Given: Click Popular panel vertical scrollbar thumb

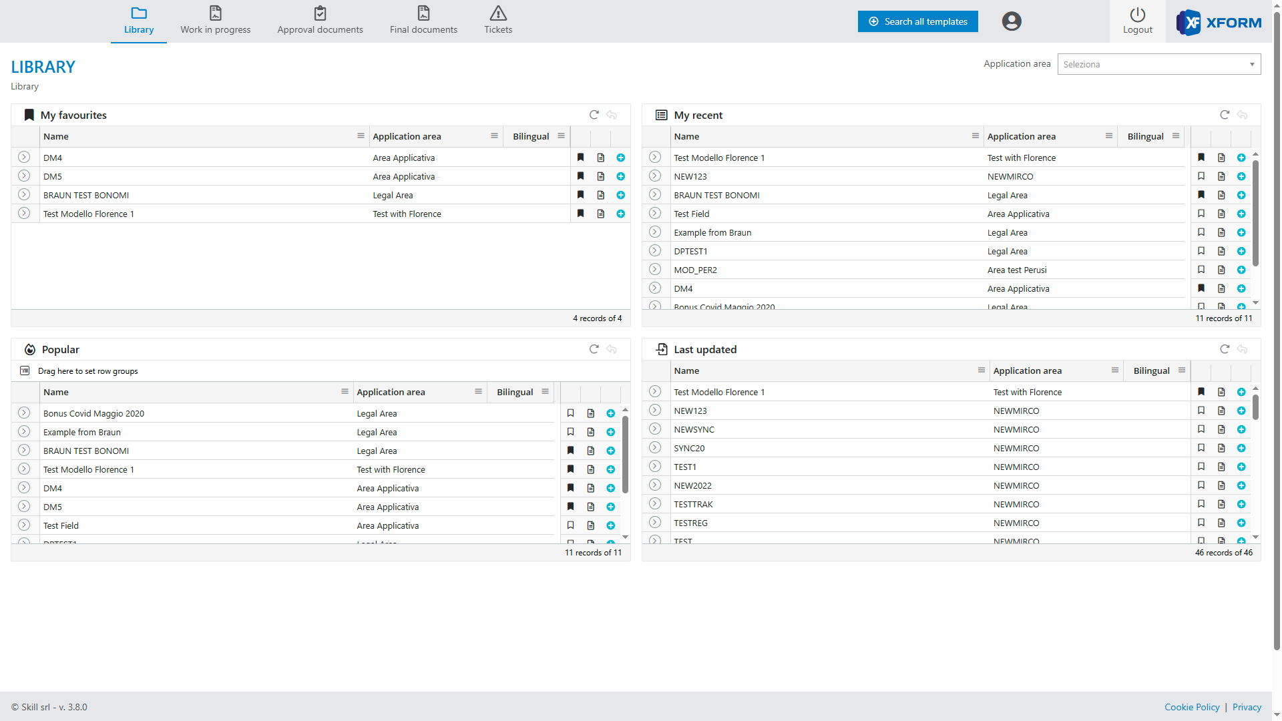Looking at the screenshot, I should (x=625, y=454).
